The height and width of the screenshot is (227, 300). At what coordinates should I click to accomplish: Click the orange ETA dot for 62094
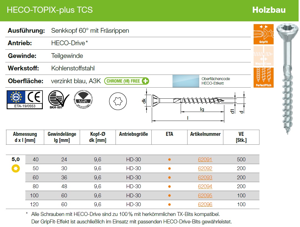pyautogui.click(x=169, y=187)
